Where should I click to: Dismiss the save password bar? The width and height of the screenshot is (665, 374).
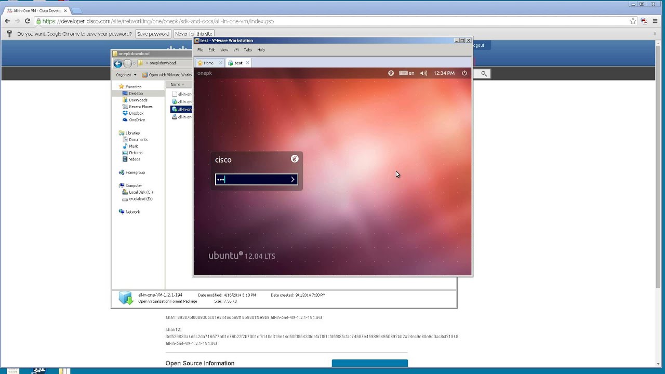[x=655, y=34]
